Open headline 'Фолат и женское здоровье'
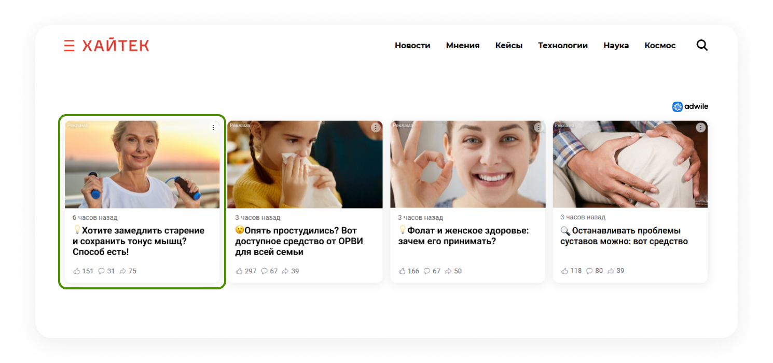 click(464, 236)
